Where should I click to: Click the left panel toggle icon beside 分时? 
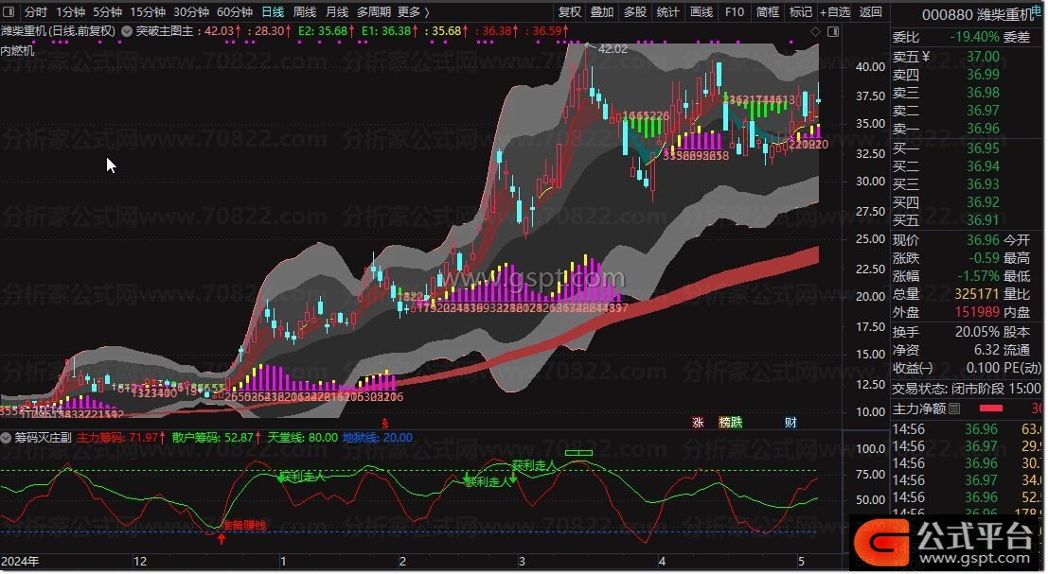tap(9, 12)
